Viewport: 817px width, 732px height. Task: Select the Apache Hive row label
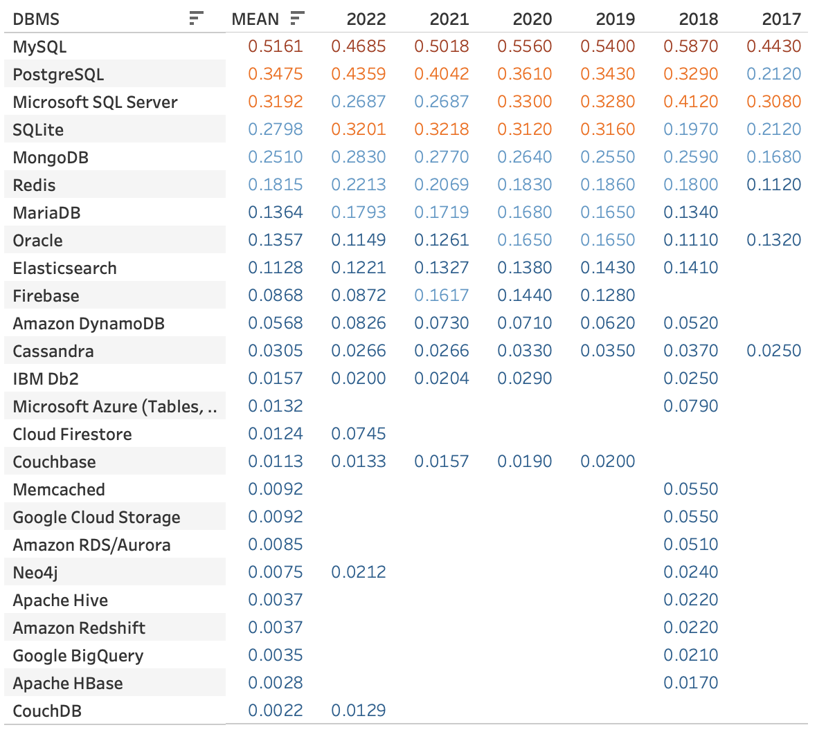pos(60,600)
